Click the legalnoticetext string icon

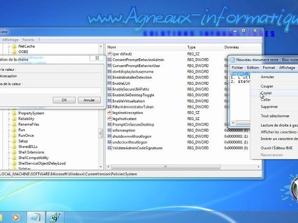click(110, 118)
